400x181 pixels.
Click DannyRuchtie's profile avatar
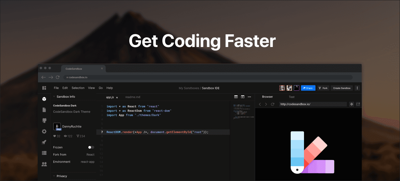[x=57, y=127]
